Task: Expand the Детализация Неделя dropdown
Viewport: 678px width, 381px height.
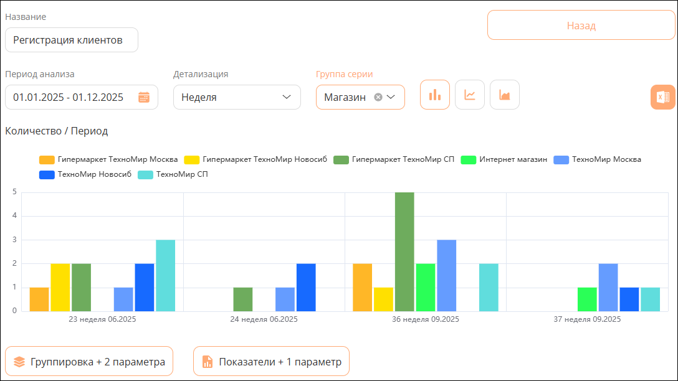Action: pos(237,97)
